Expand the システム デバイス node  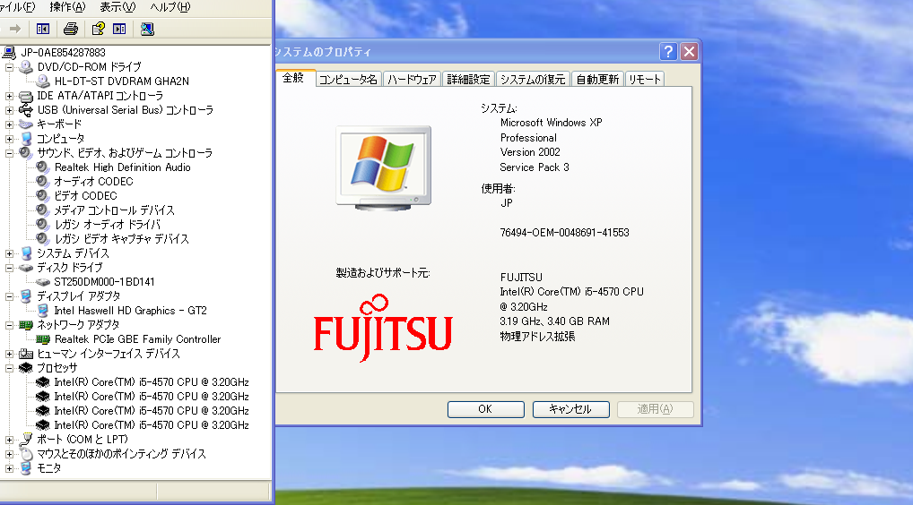click(x=9, y=253)
